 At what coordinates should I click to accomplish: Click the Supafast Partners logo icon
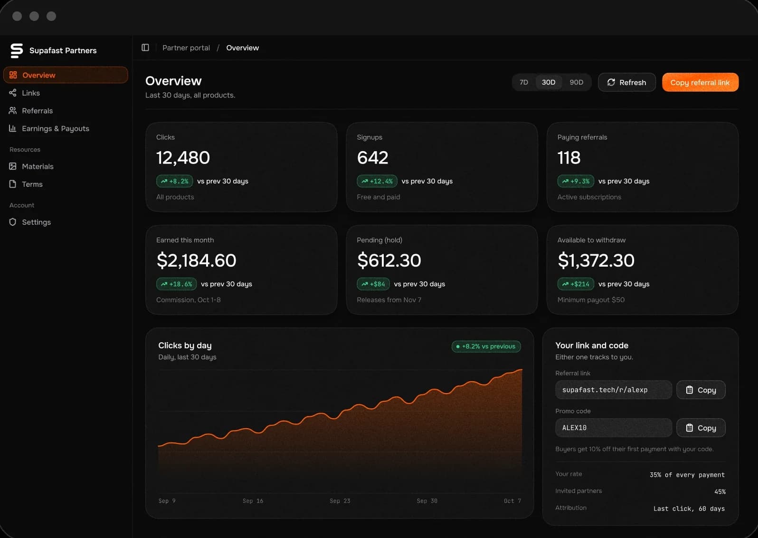(x=17, y=50)
